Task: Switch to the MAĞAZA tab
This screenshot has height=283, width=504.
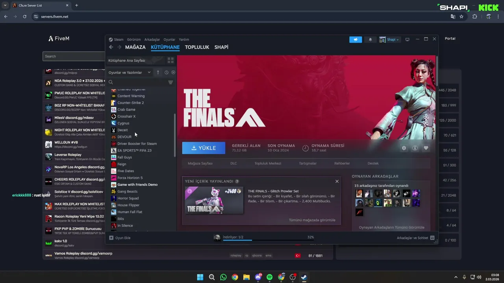Action: click(135, 47)
